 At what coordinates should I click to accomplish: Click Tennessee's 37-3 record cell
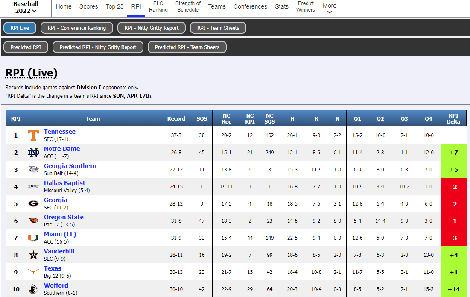click(176, 135)
